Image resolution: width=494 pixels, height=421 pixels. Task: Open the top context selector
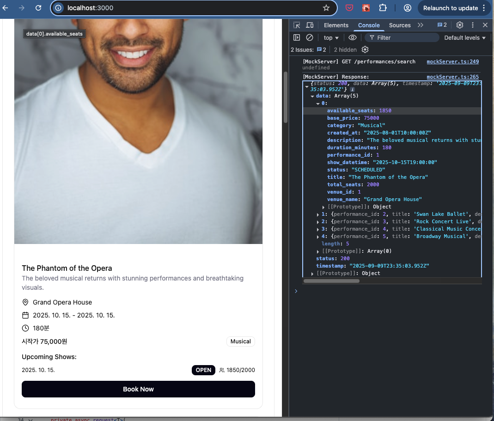coord(331,38)
